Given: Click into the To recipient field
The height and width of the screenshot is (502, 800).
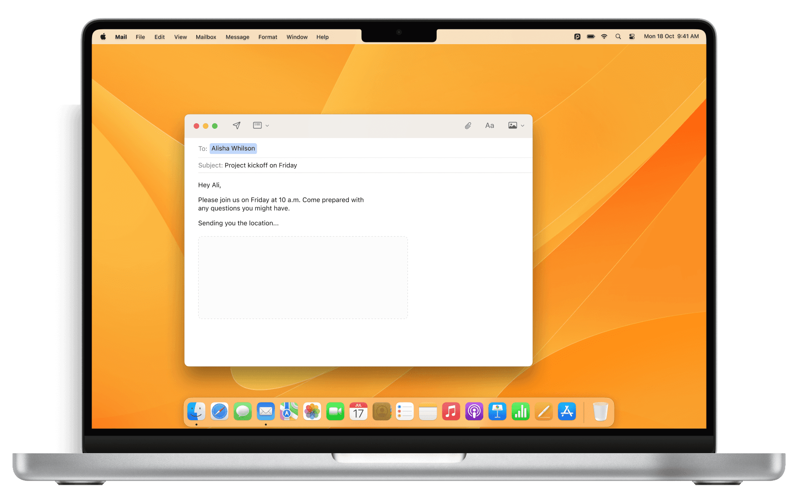Looking at the screenshot, I should [365, 148].
